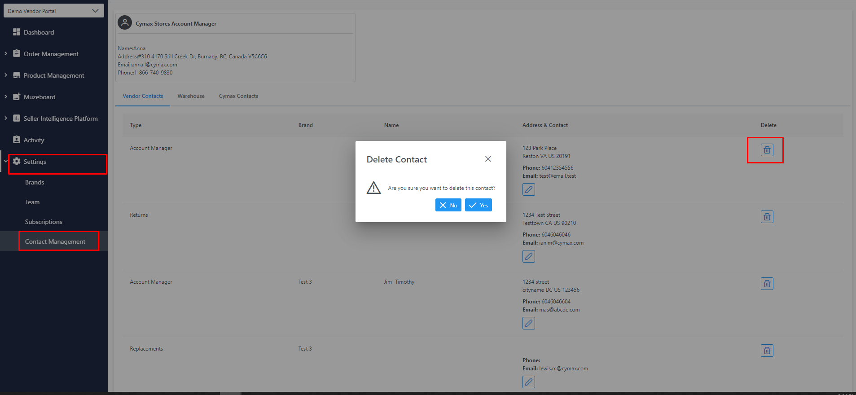Open Seller Intelligence Platform item

[61, 118]
